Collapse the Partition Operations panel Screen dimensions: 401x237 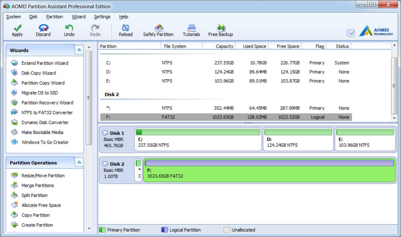click(x=79, y=163)
